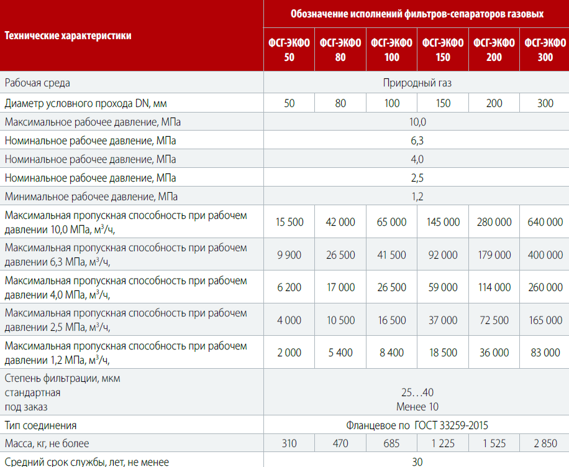Click the cell value '179 000'
569x467 pixels.
tap(494, 255)
